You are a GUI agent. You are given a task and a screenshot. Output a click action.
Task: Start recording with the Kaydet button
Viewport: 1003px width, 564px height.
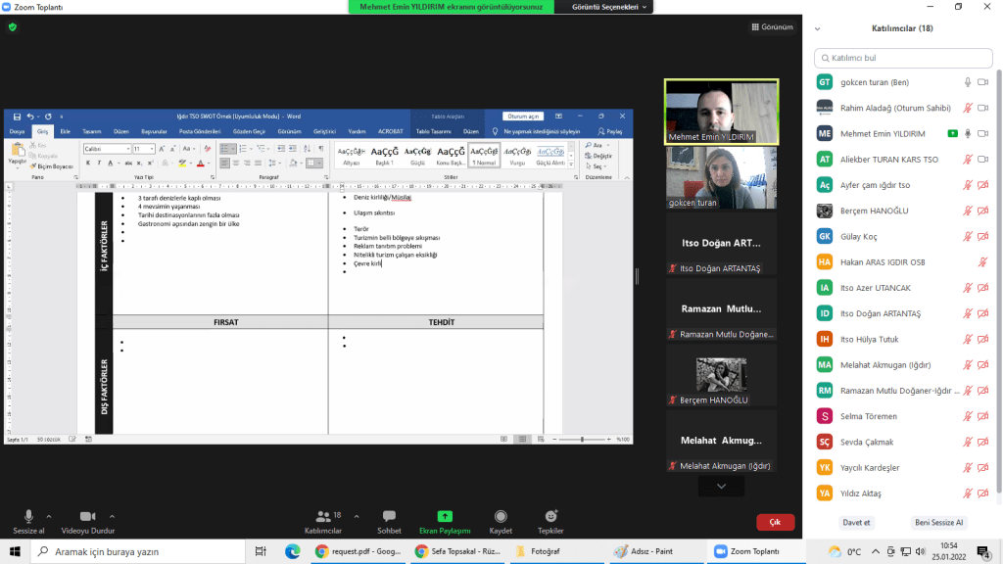[501, 517]
